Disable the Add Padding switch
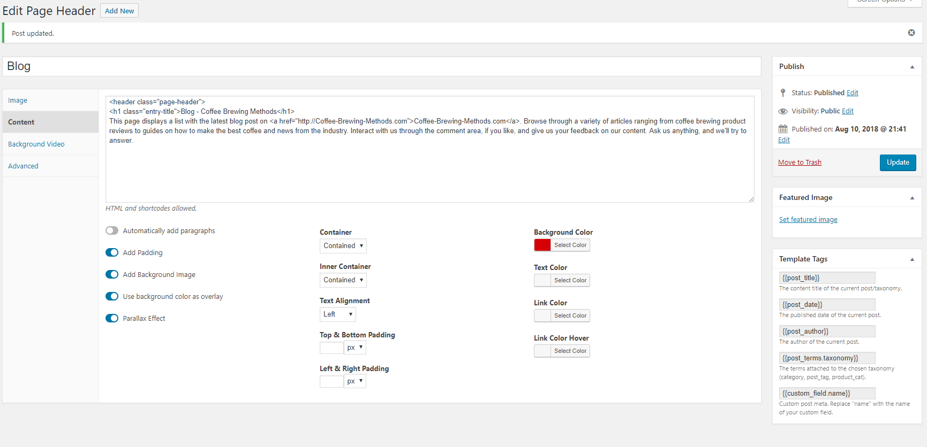Viewport: 927px width, 447px height. click(112, 252)
